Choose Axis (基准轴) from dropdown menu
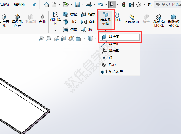This screenshot has height=134, width=181. (x=120, y=44)
